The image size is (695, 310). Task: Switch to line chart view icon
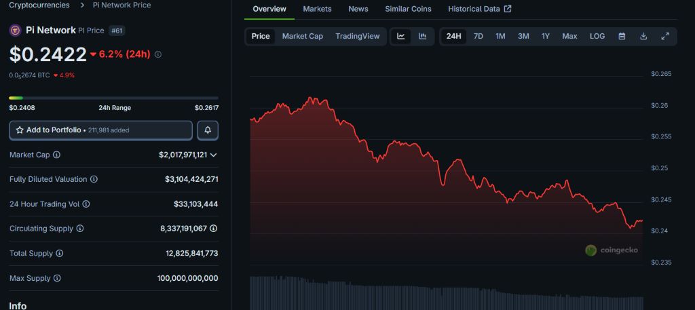[401, 37]
